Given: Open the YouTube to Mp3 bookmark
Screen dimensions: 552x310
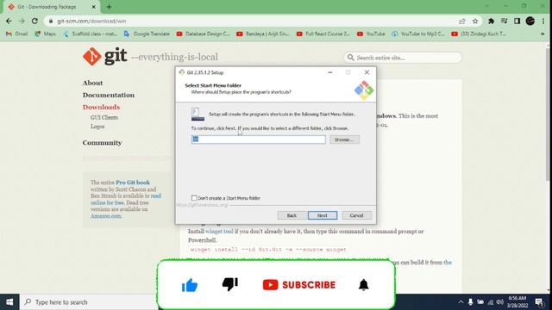Looking at the screenshot, I should click(418, 34).
